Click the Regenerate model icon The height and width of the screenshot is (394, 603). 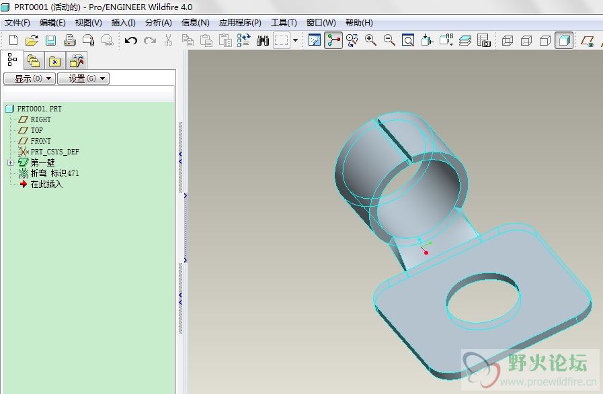pyautogui.click(x=244, y=40)
